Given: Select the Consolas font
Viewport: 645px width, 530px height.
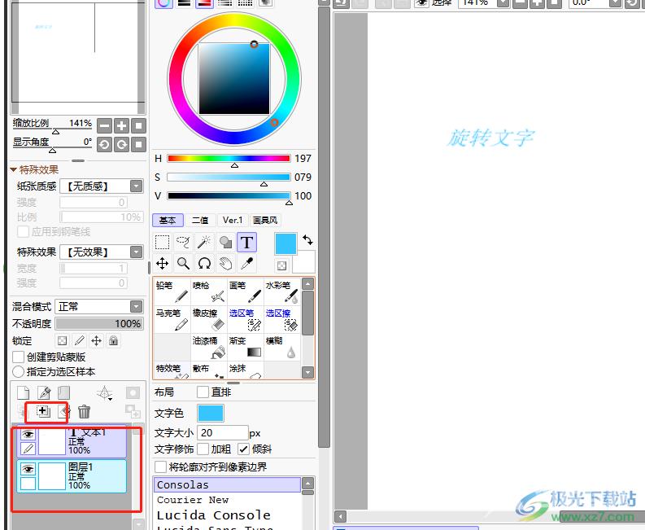Looking at the screenshot, I should point(228,484).
